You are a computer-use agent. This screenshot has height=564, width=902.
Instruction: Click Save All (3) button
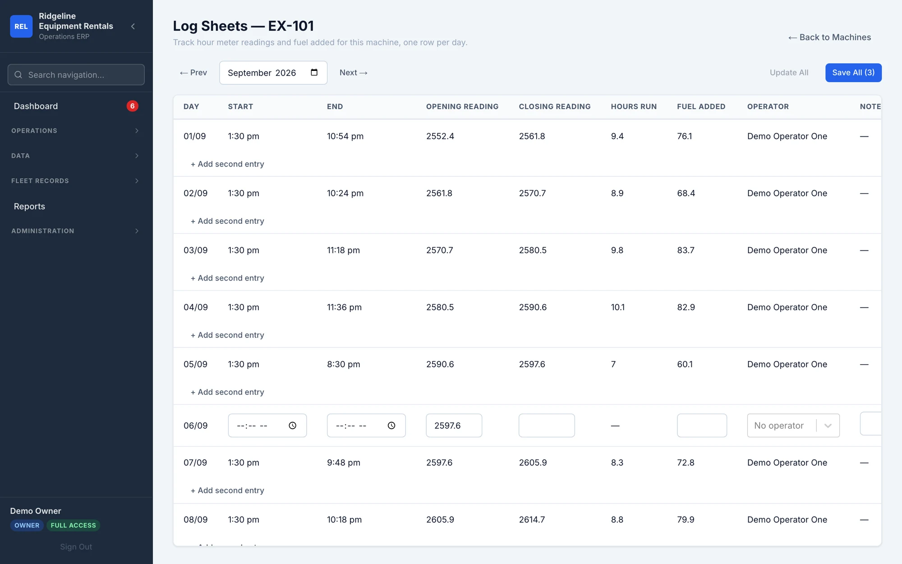853,73
